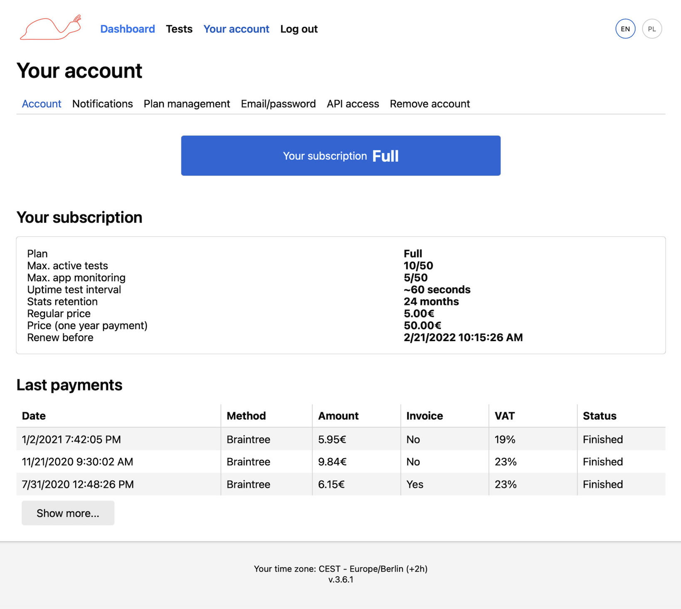This screenshot has width=681, height=609.
Task: Click Log out
Action: click(x=299, y=29)
